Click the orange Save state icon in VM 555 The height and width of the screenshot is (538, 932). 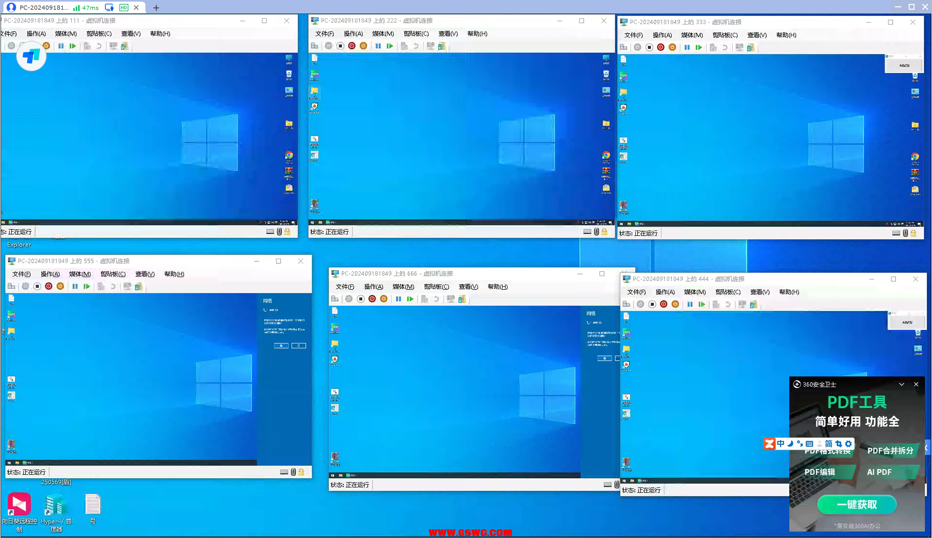(60, 286)
